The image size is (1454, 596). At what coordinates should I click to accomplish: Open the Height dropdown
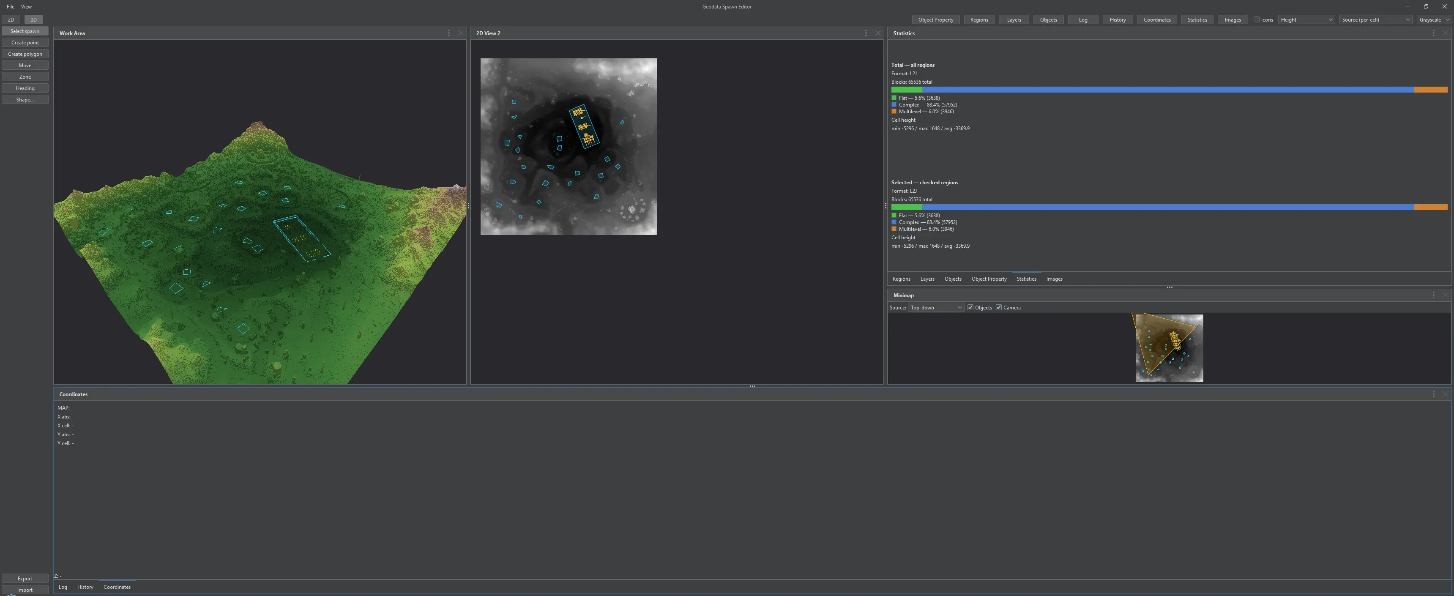(x=1306, y=20)
